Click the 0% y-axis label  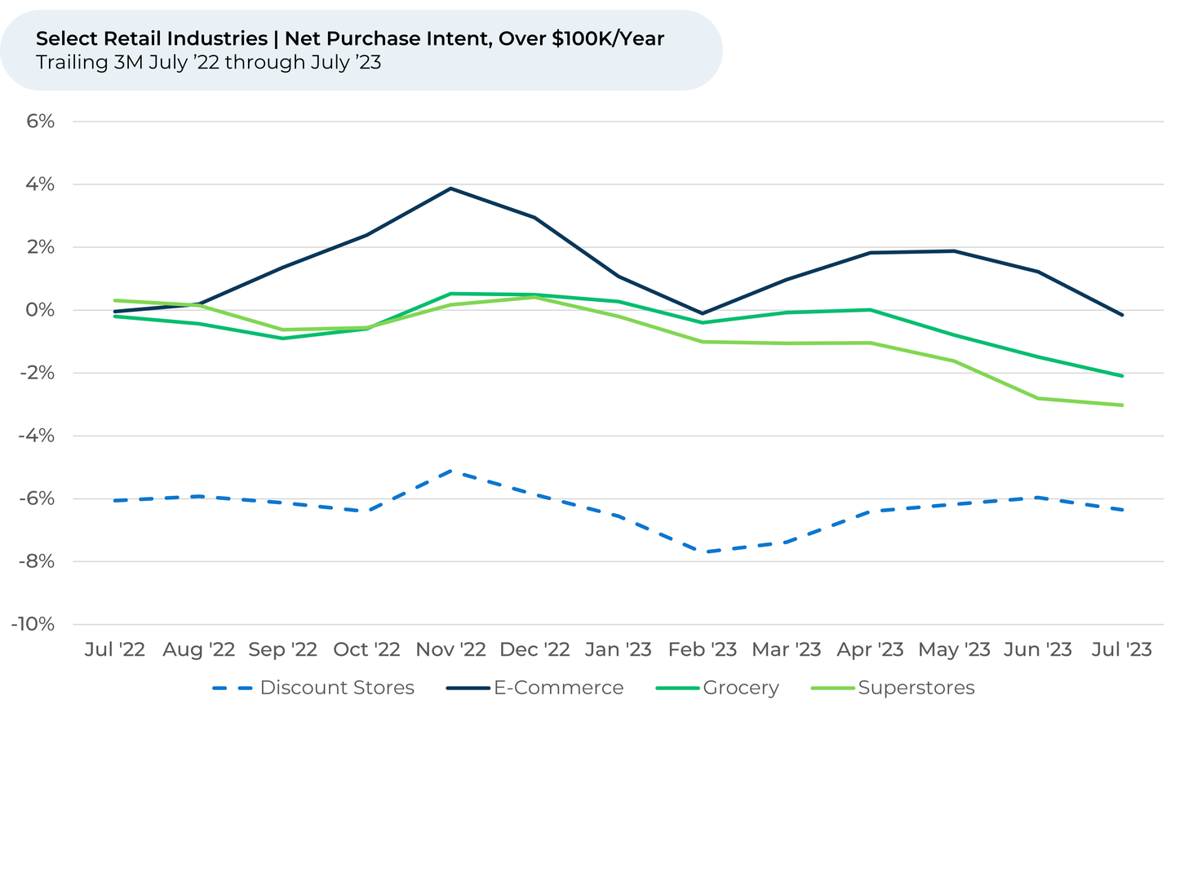pos(40,310)
